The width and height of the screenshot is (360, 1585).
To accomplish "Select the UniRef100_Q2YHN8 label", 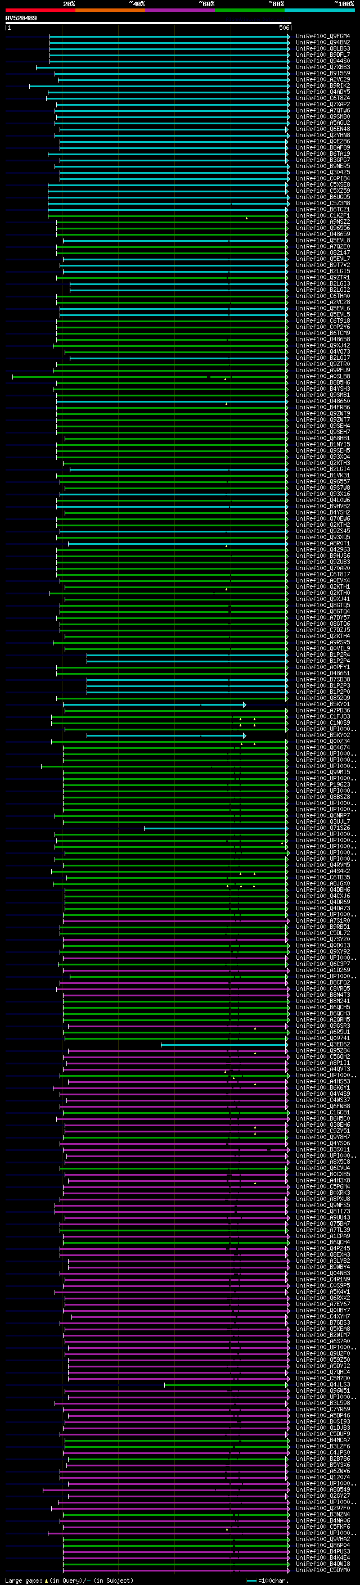I will [x=322, y=136].
